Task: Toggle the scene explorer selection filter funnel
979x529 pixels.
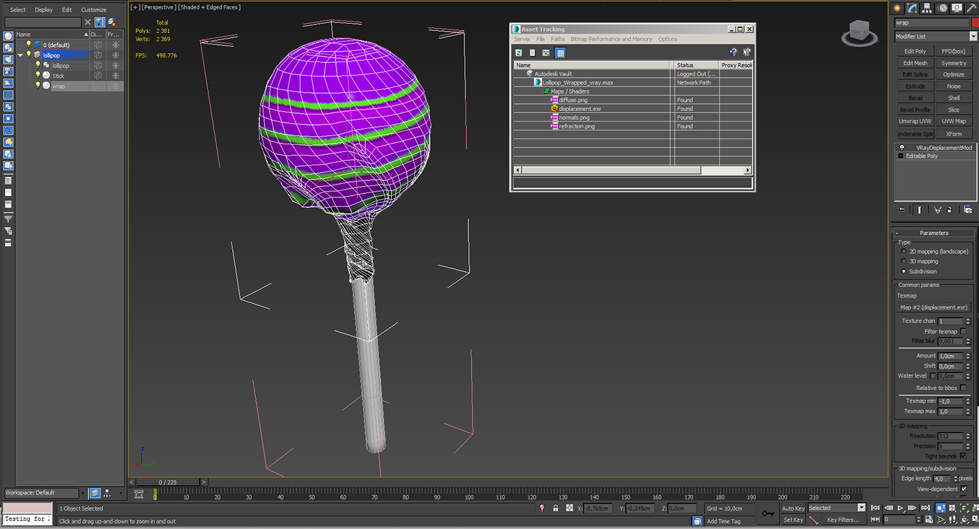Action: coord(99,22)
